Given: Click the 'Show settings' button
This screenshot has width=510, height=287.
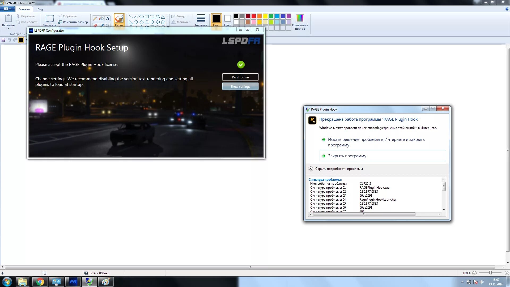Looking at the screenshot, I should click(x=240, y=86).
